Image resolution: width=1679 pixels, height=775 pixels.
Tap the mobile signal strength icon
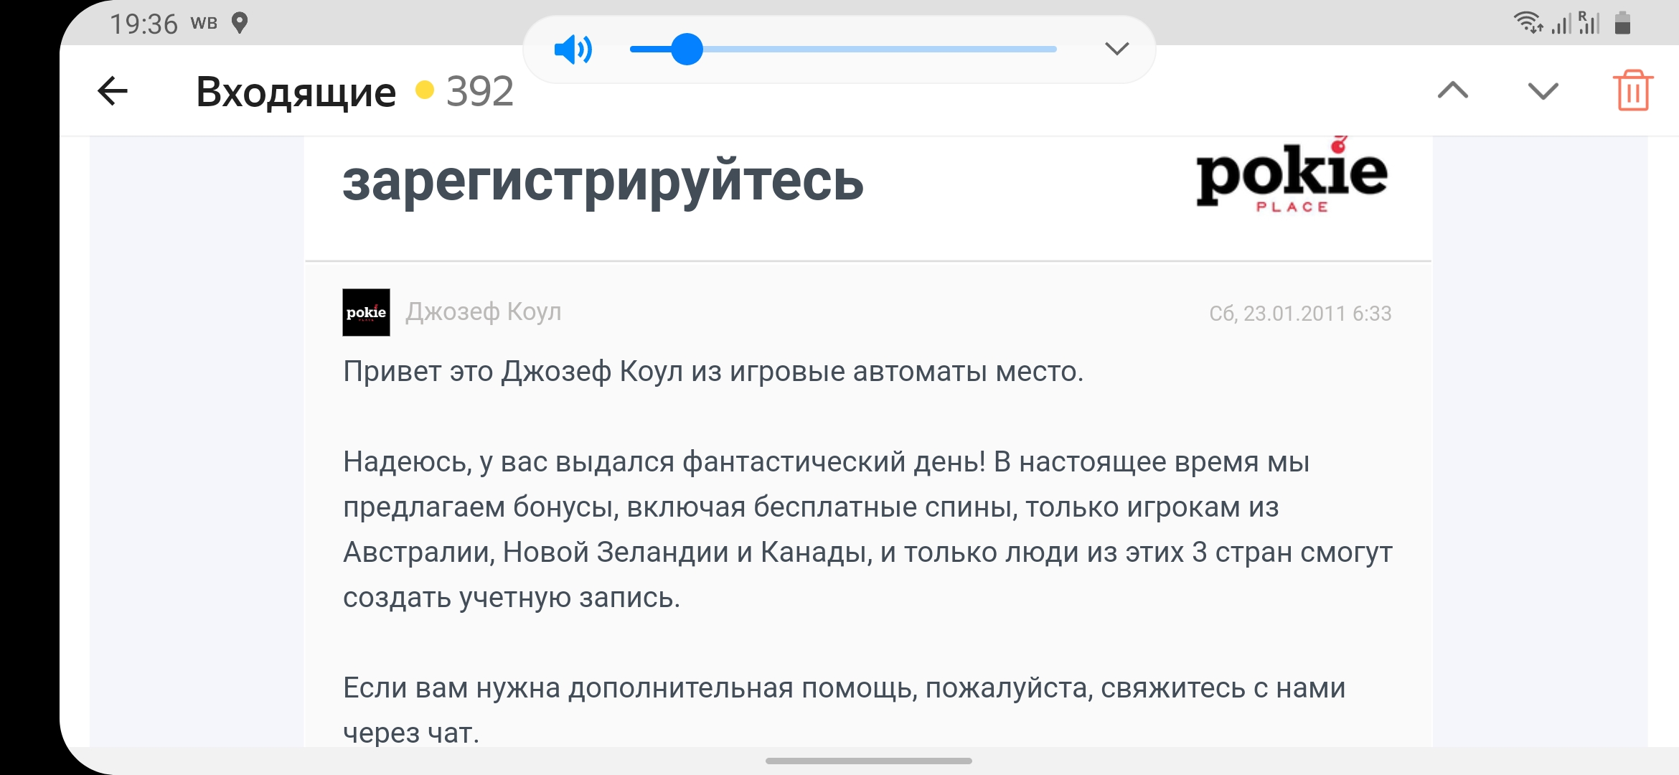tap(1561, 24)
